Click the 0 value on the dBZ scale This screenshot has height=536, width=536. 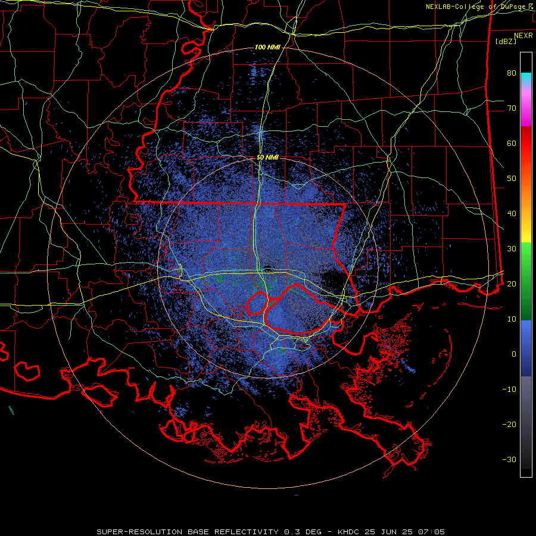[514, 354]
